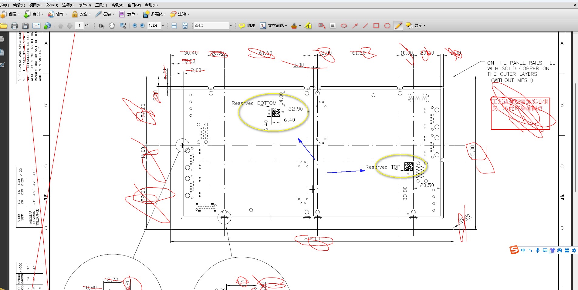Select the Hand pan tool
Screen dimensions: 578x290
pos(112,26)
